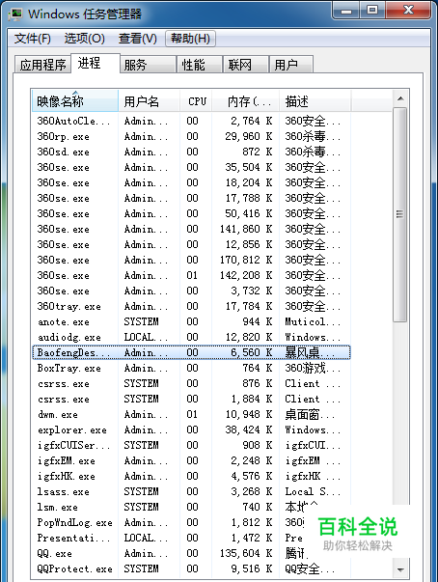The image size is (438, 582).
Task: Select the igfxEM.exe process
Action: coord(191,461)
